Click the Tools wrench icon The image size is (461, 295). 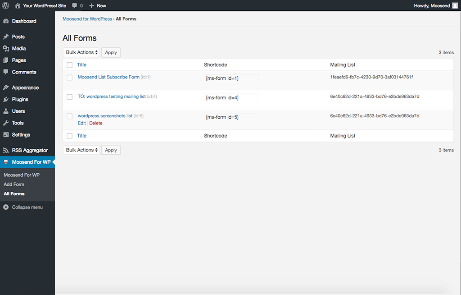tap(6, 123)
